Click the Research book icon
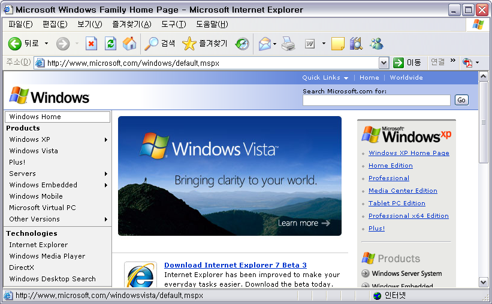 (356, 44)
